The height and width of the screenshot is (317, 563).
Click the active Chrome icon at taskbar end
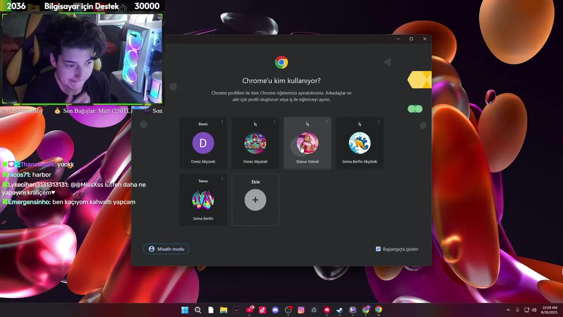(379, 310)
